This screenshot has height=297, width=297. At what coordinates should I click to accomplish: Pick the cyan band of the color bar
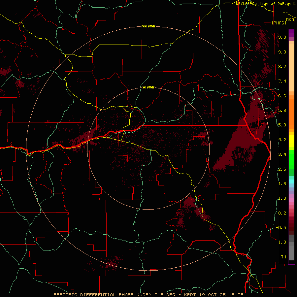[x=291, y=181]
